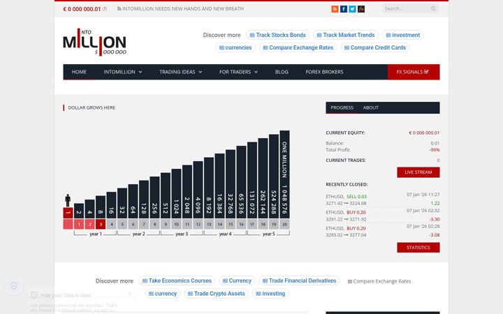Click the light red step 1 square
The width and height of the screenshot is (503, 314).
(x=79, y=224)
